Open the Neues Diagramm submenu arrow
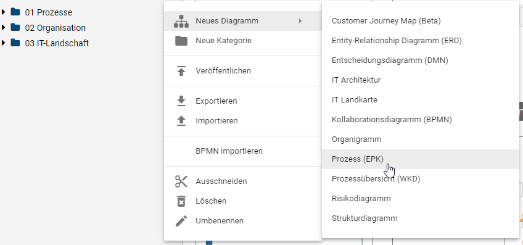This screenshot has width=523, height=245. 300,21
